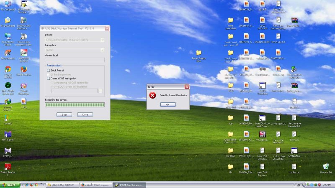Click Internet Explorer quick launch icon

coord(27,185)
